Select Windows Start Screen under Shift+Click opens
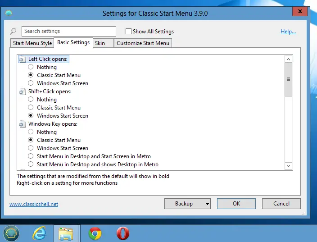The height and width of the screenshot is (242, 317). [31, 115]
